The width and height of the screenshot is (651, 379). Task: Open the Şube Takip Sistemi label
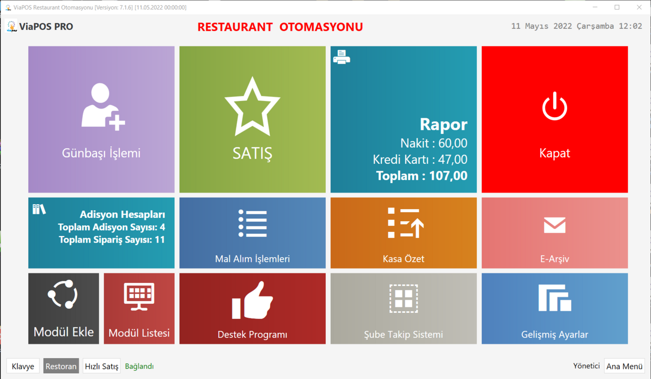pos(404,335)
